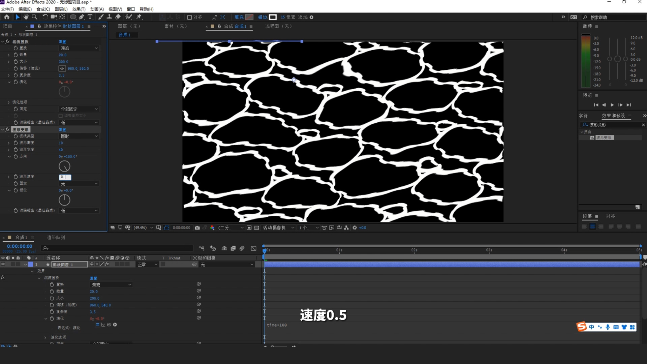
Task: Select the Zoom tool in toolbar
Action: (34, 17)
